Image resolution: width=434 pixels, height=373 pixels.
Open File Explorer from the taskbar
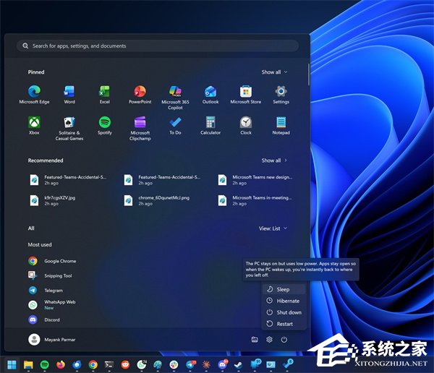[x=28, y=365]
